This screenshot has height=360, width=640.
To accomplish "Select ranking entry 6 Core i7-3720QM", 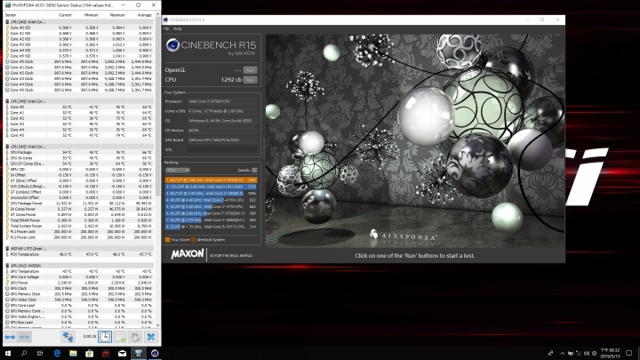I will click(x=211, y=213).
